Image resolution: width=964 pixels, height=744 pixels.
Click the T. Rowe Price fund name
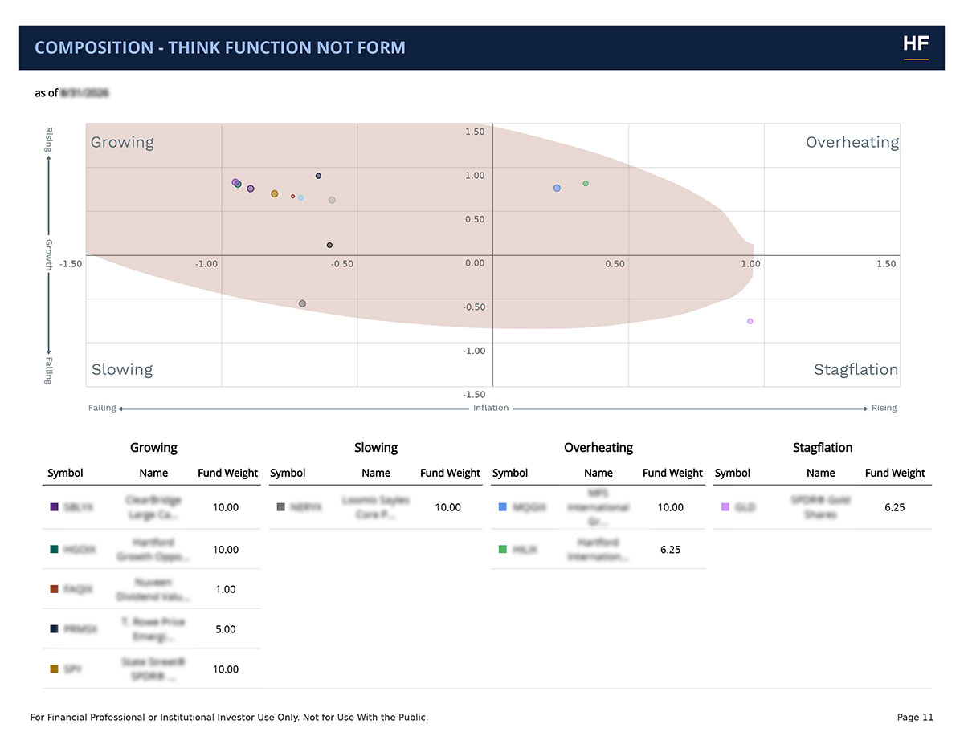(153, 629)
